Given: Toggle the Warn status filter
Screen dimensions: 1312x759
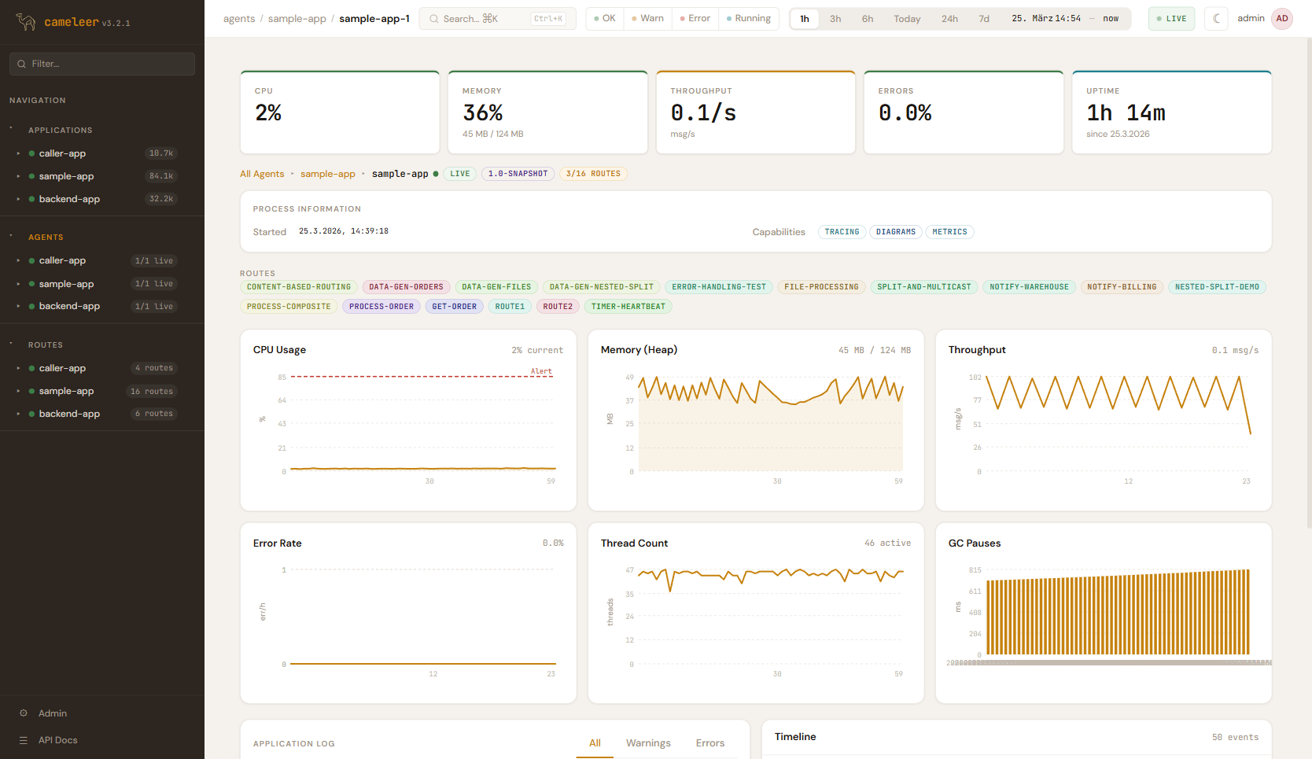Looking at the screenshot, I should tap(647, 19).
